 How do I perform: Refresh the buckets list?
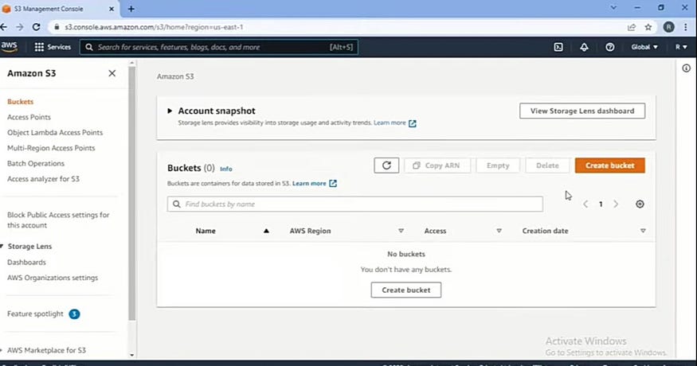pyautogui.click(x=386, y=165)
